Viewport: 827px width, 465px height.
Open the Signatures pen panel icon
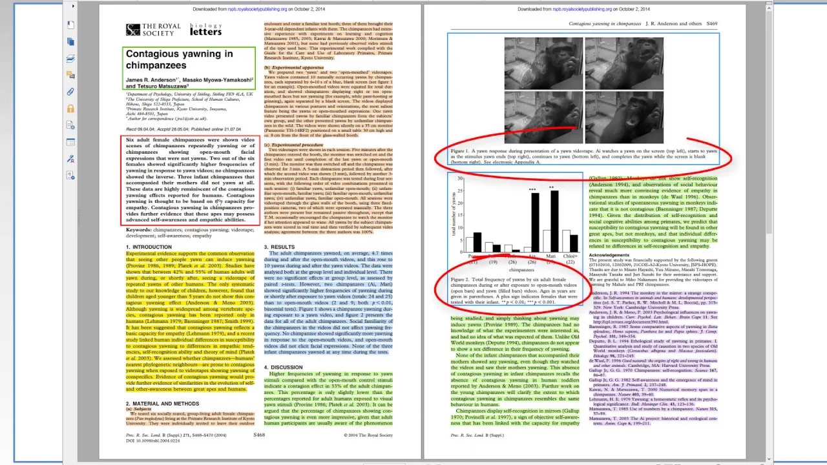tap(70, 159)
